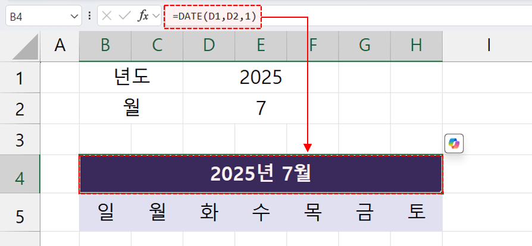
Task: Click the formula bar text =DATE(D1,D2,1)
Action: (x=214, y=16)
